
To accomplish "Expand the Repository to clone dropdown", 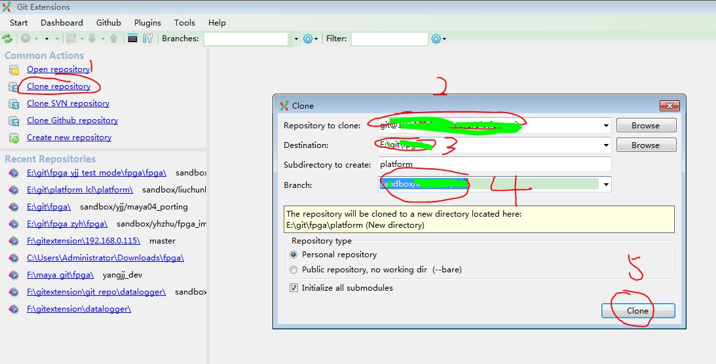I will pos(606,125).
